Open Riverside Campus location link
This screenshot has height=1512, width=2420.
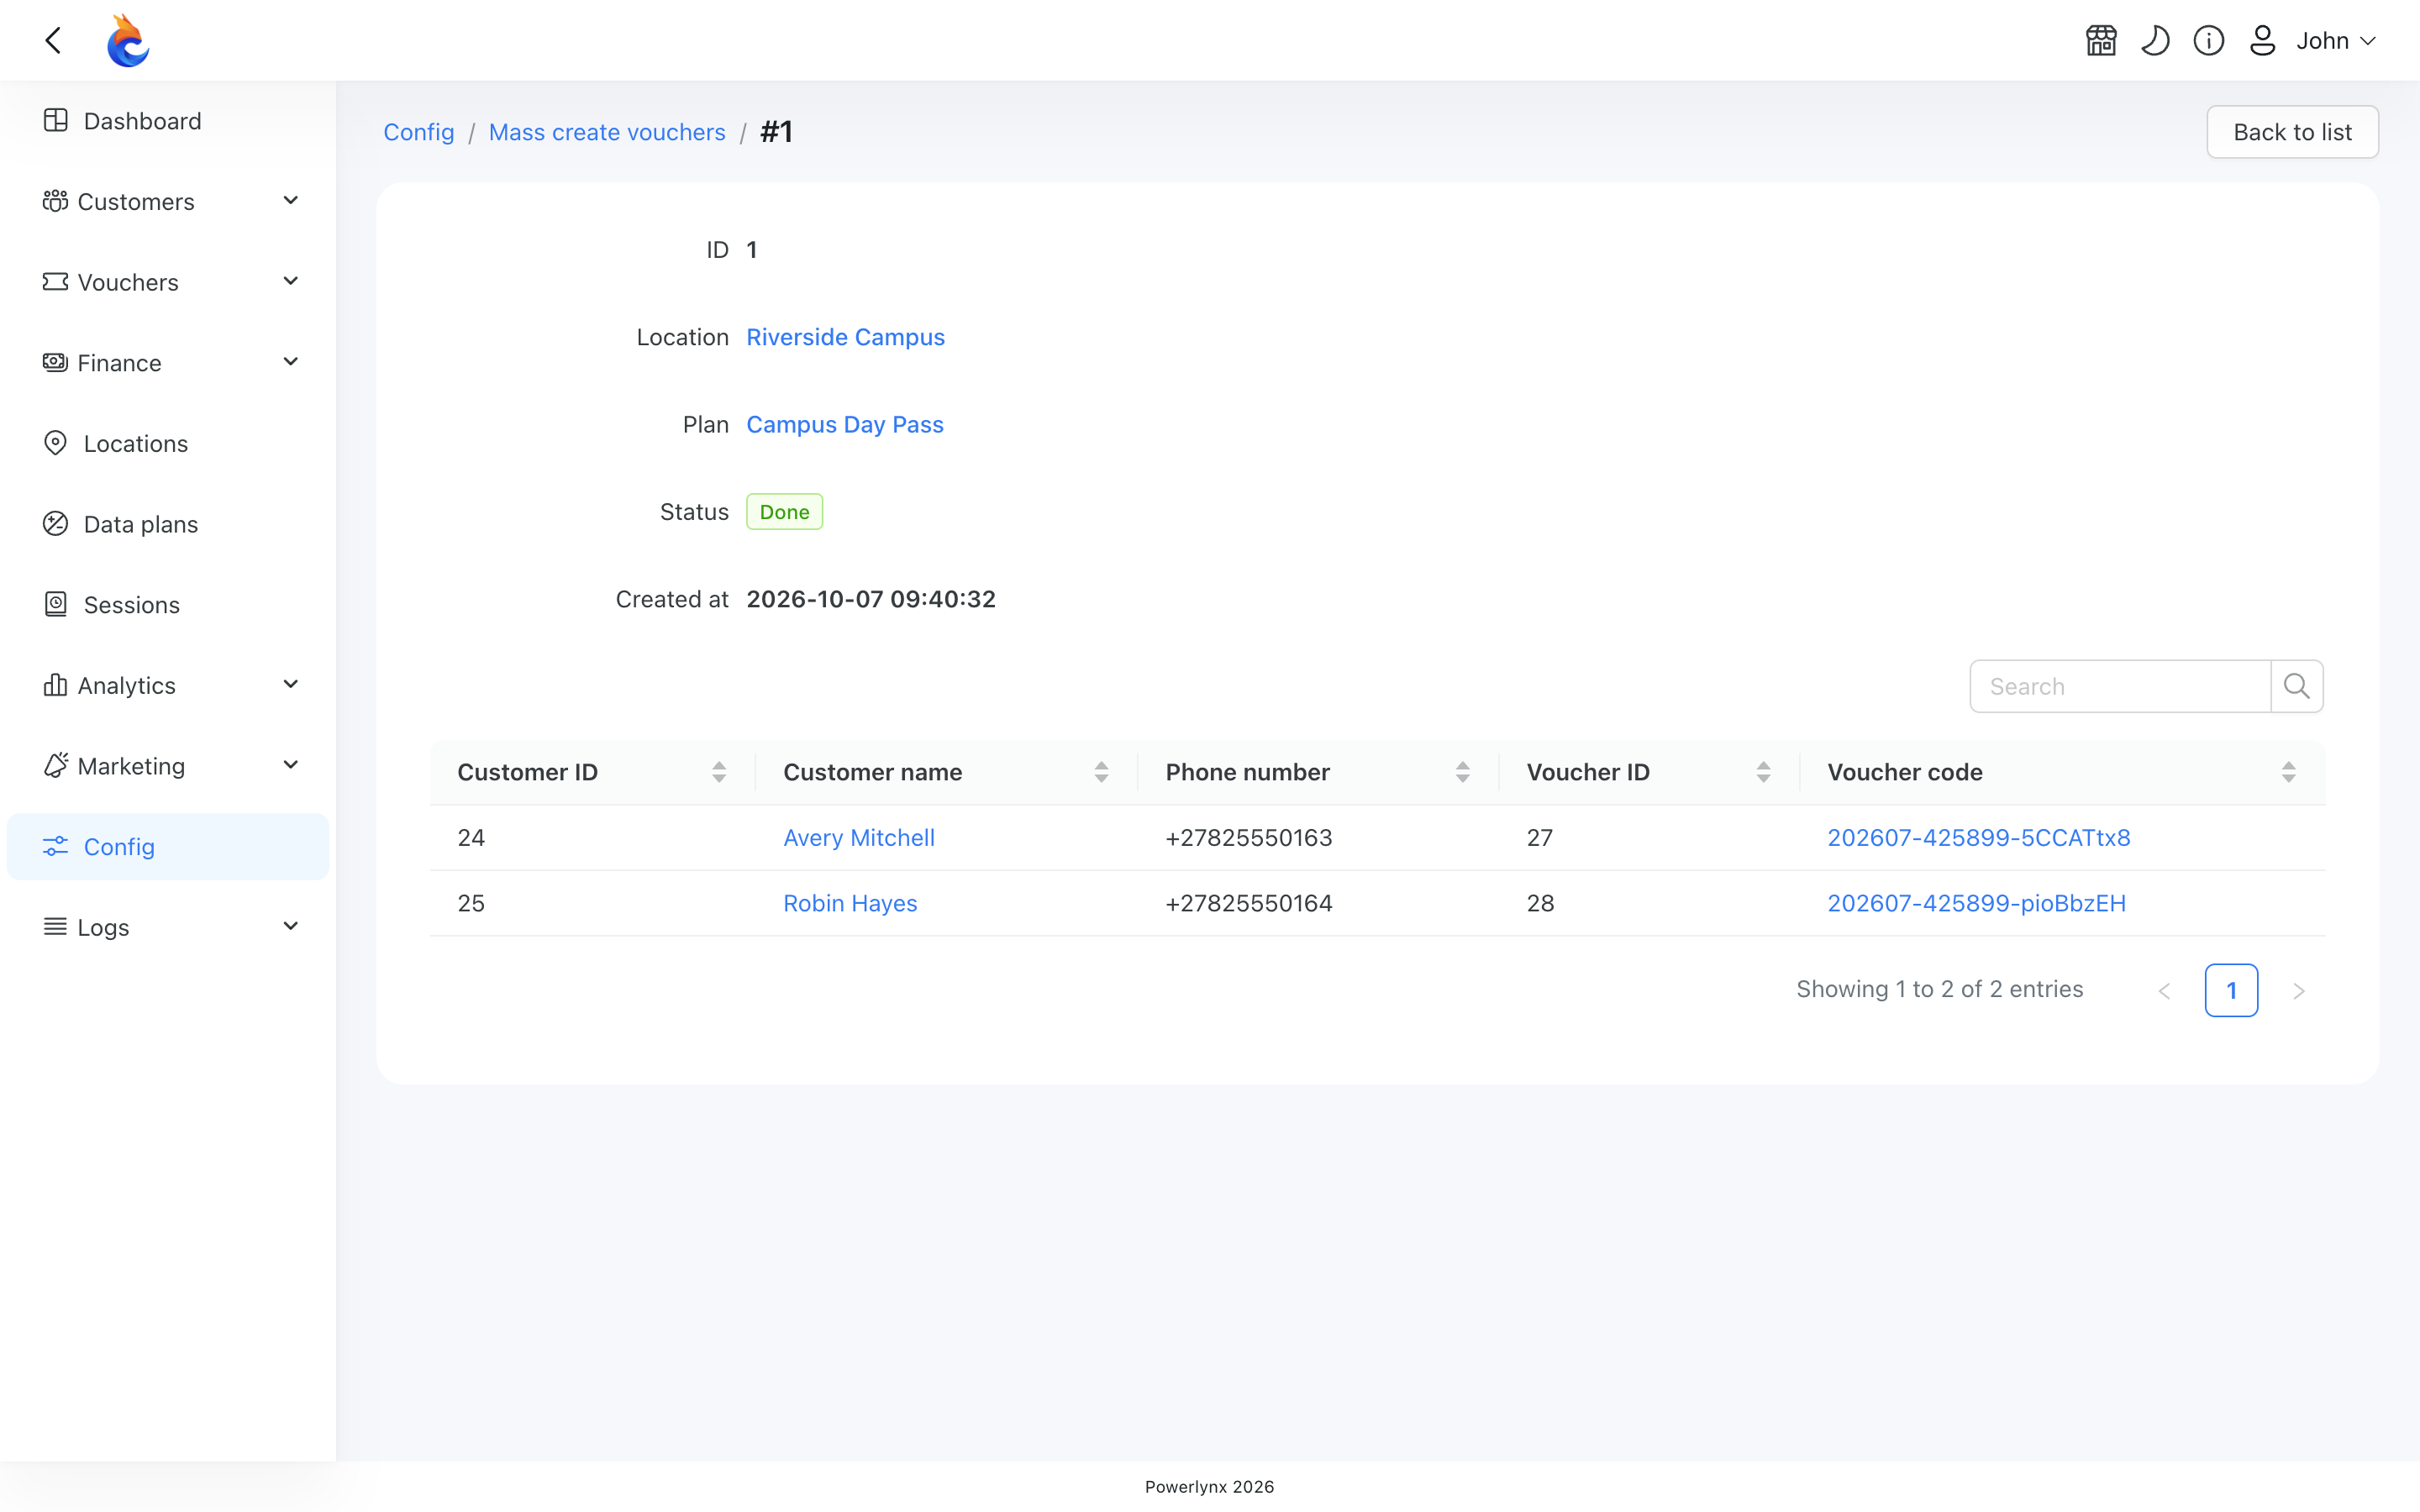click(x=845, y=337)
